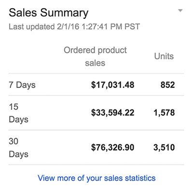Click the word Summary in the title
This screenshot has height=190, width=193.
(x=64, y=14)
